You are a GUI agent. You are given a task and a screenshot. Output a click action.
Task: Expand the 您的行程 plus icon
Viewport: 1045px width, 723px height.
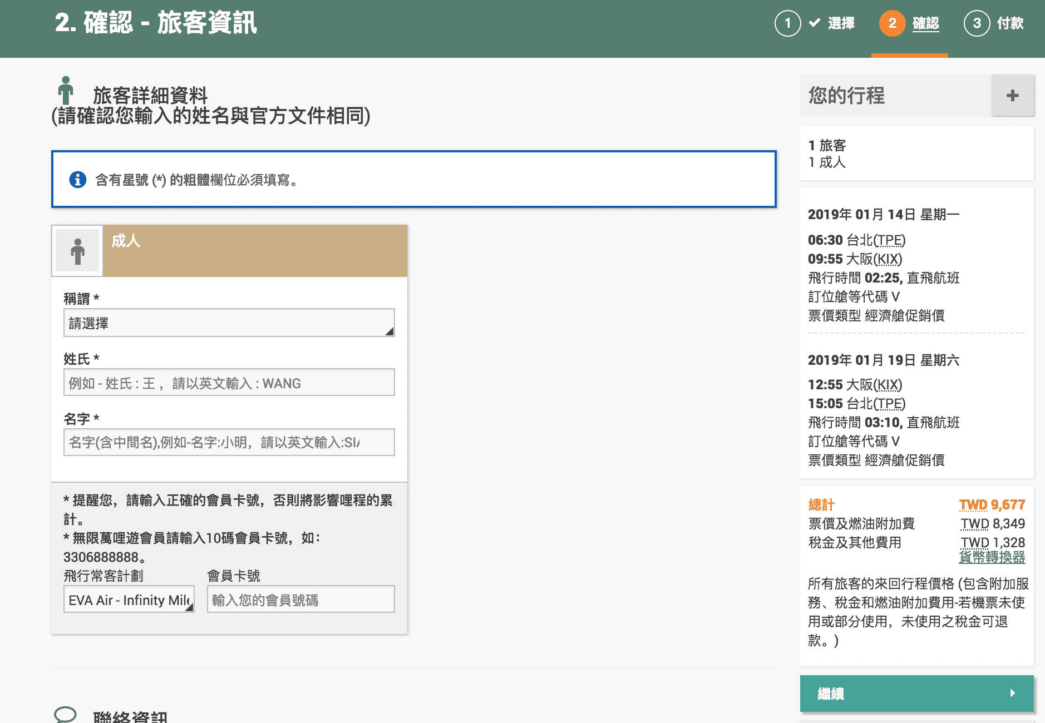point(1012,96)
